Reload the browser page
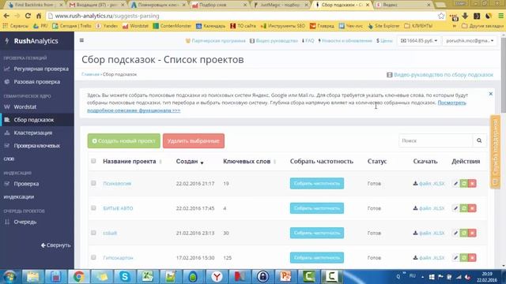Image resolution: width=506 pixels, height=284 pixels. click(28, 16)
